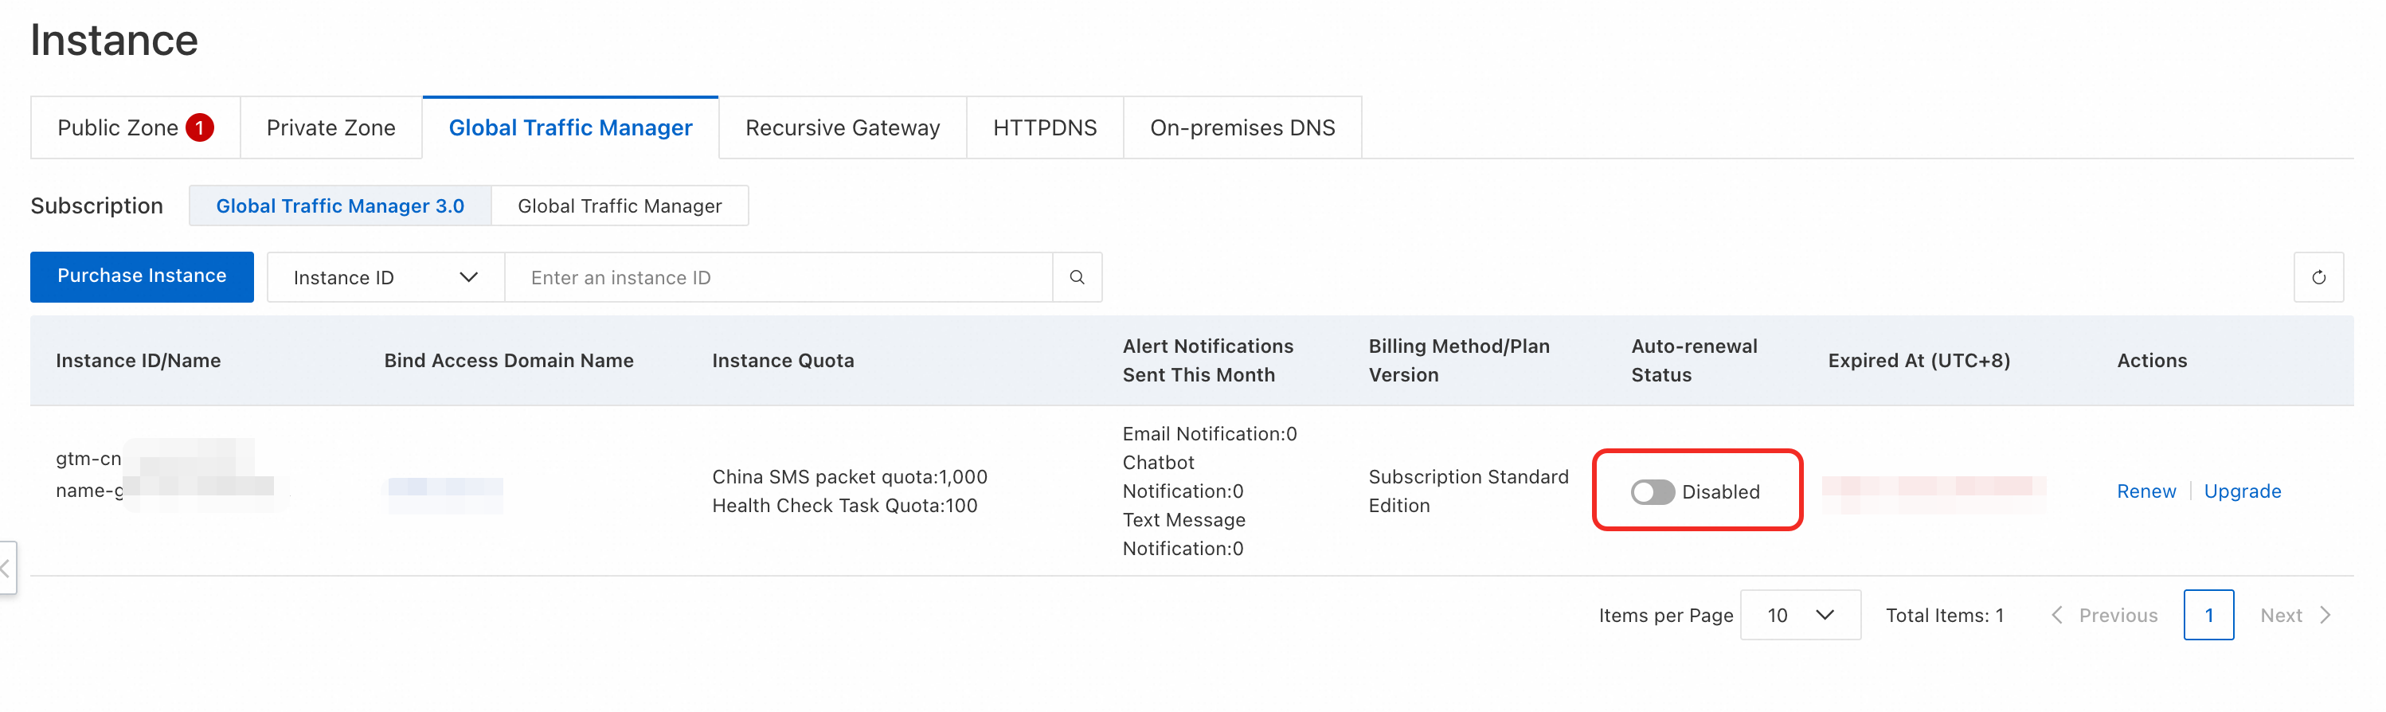2386x712 pixels.
Task: Click the Renew link
Action: [x=2145, y=491]
